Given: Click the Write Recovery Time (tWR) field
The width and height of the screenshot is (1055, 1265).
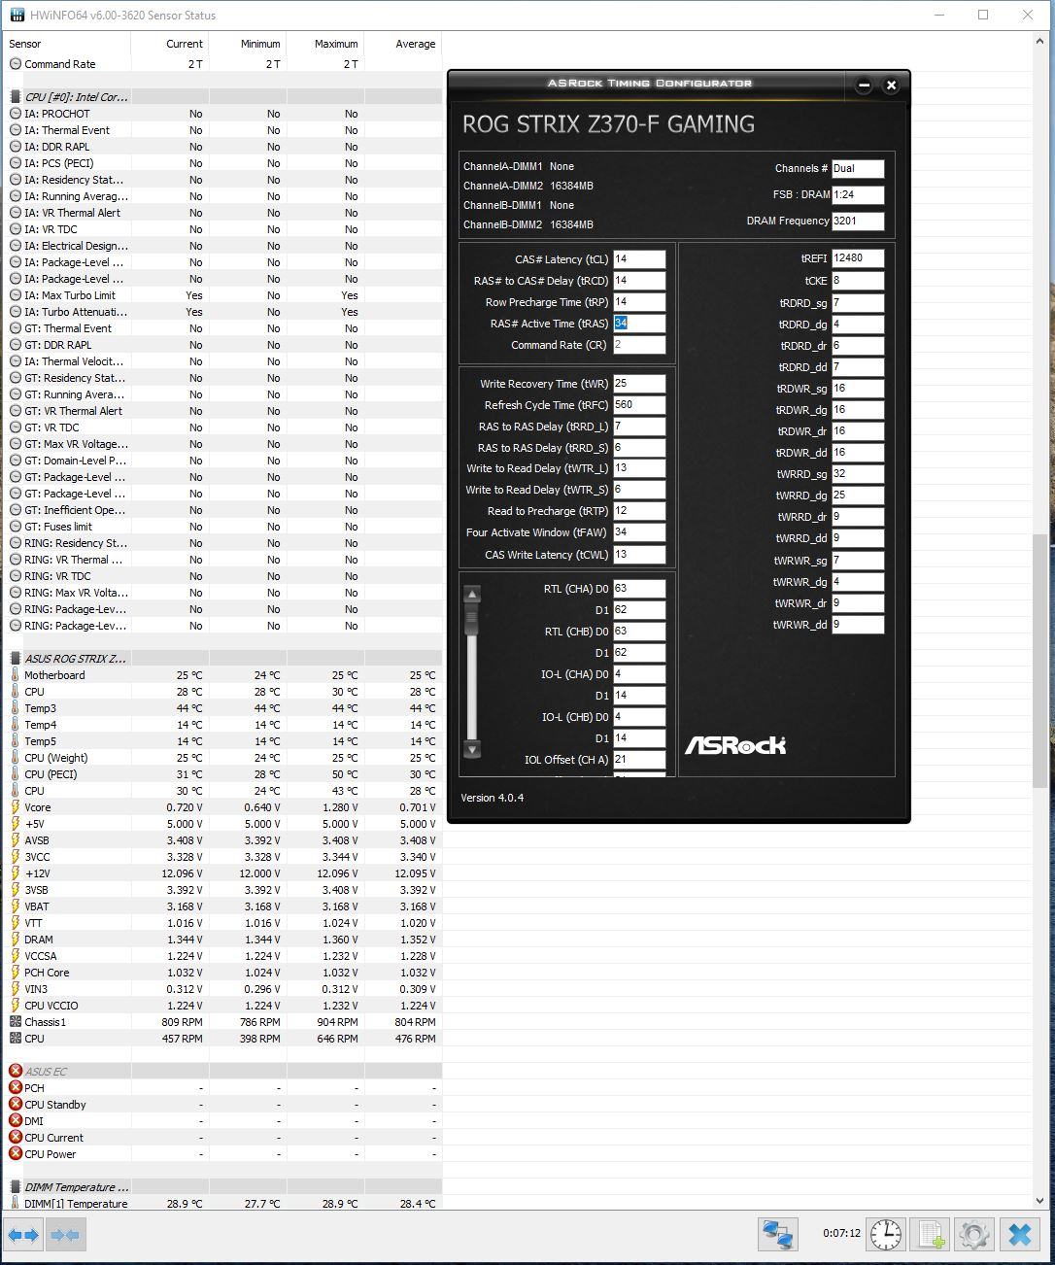Looking at the screenshot, I should [x=639, y=384].
